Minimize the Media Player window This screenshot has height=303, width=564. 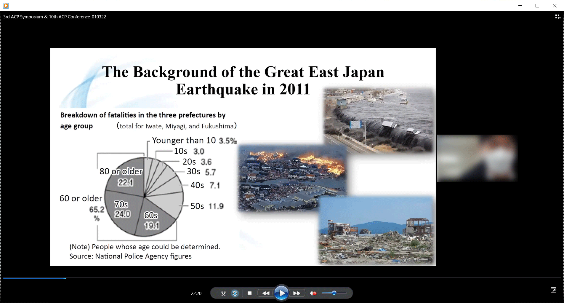tap(520, 6)
